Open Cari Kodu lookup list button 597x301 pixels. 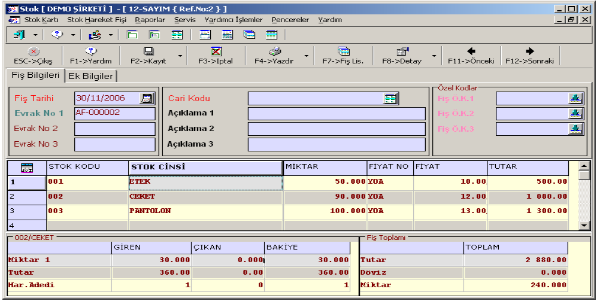[x=390, y=99]
